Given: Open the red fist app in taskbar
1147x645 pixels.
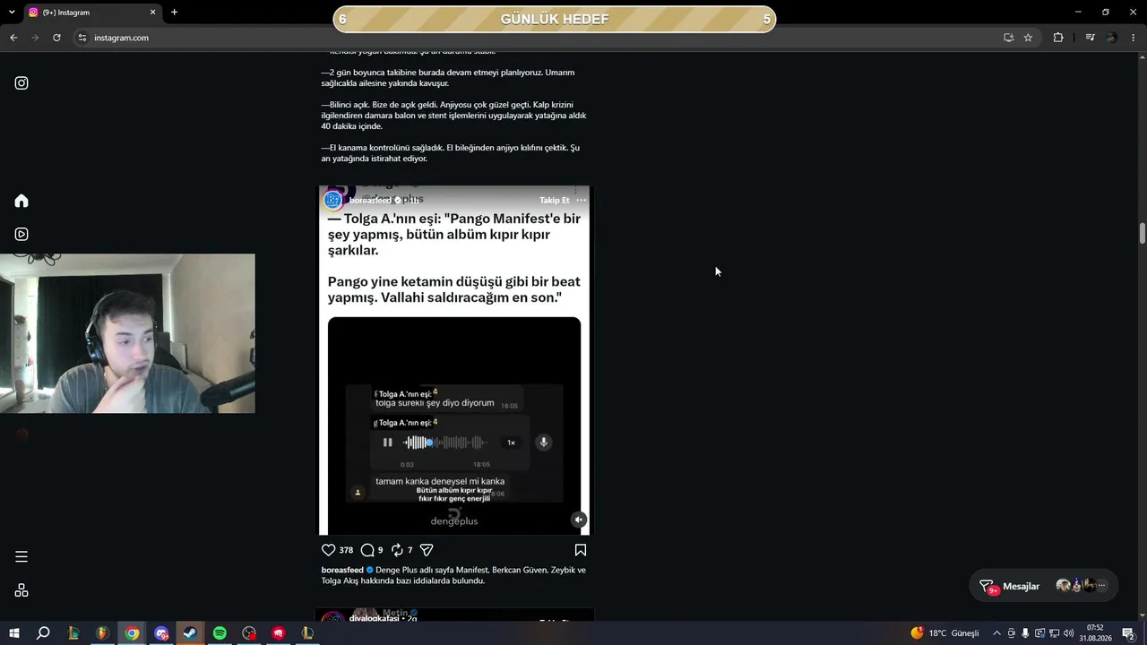Looking at the screenshot, I should click(x=279, y=633).
